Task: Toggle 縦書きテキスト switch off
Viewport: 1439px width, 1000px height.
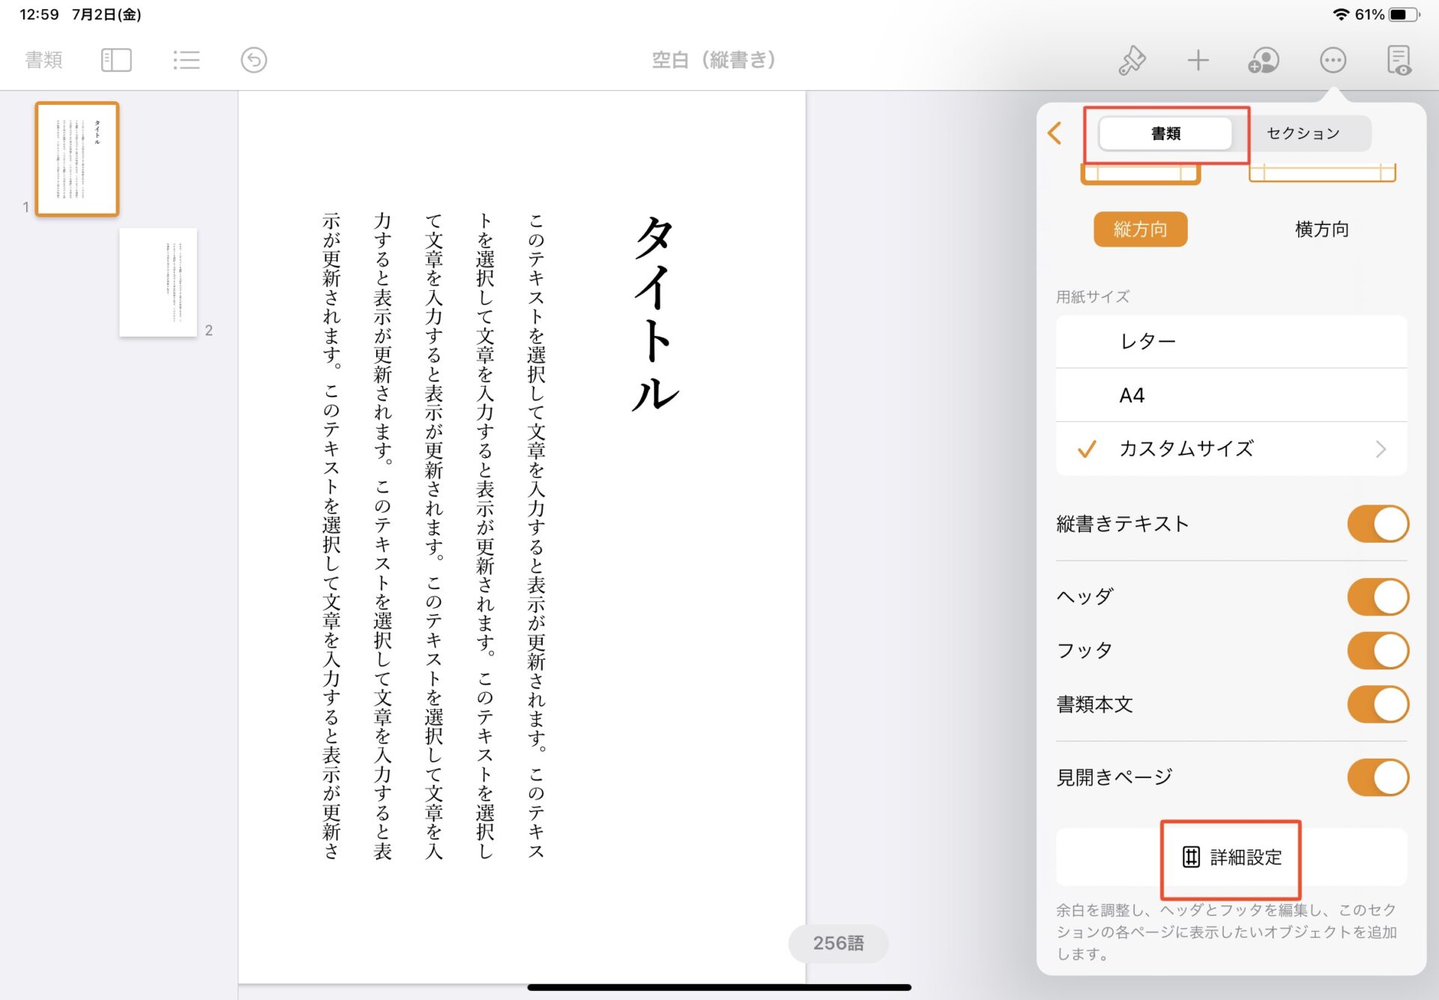Action: 1378,524
